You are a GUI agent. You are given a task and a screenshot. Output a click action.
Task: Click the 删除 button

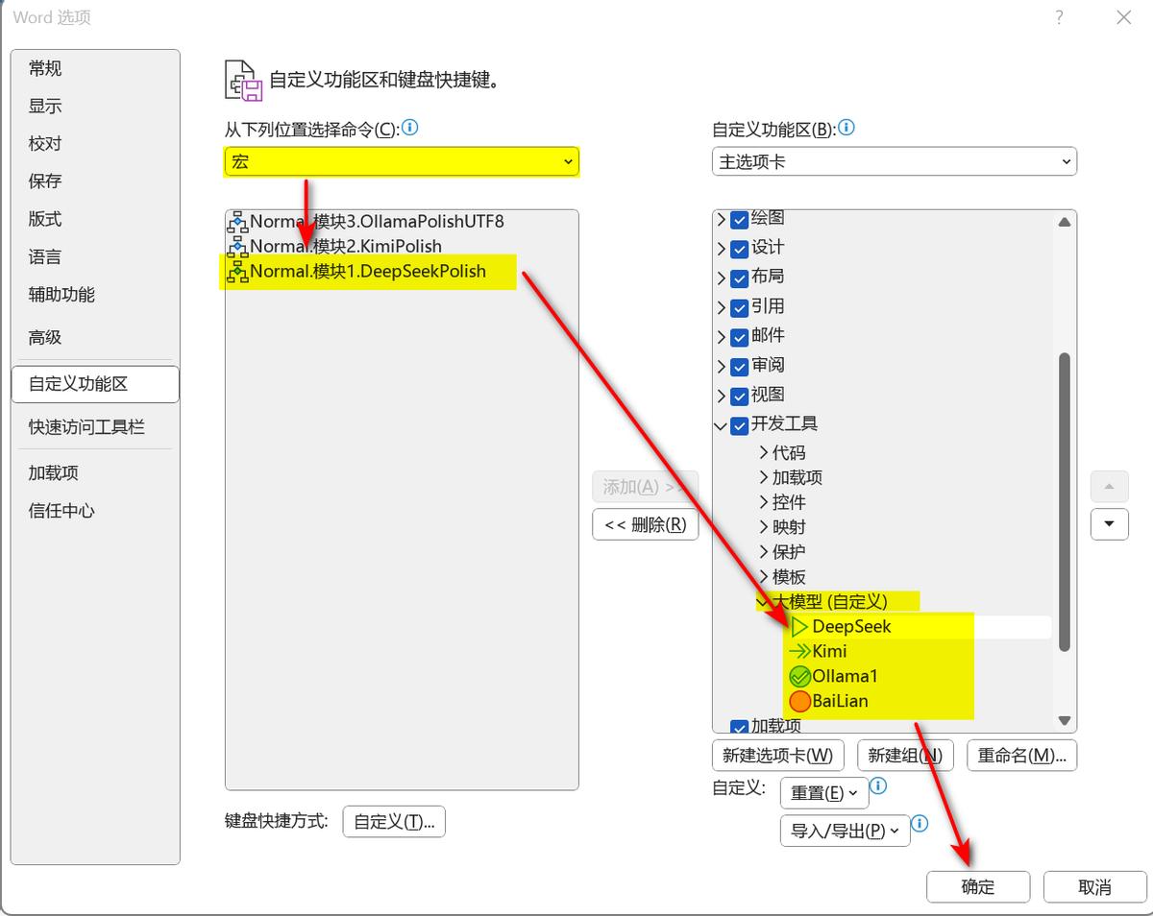coord(646,524)
